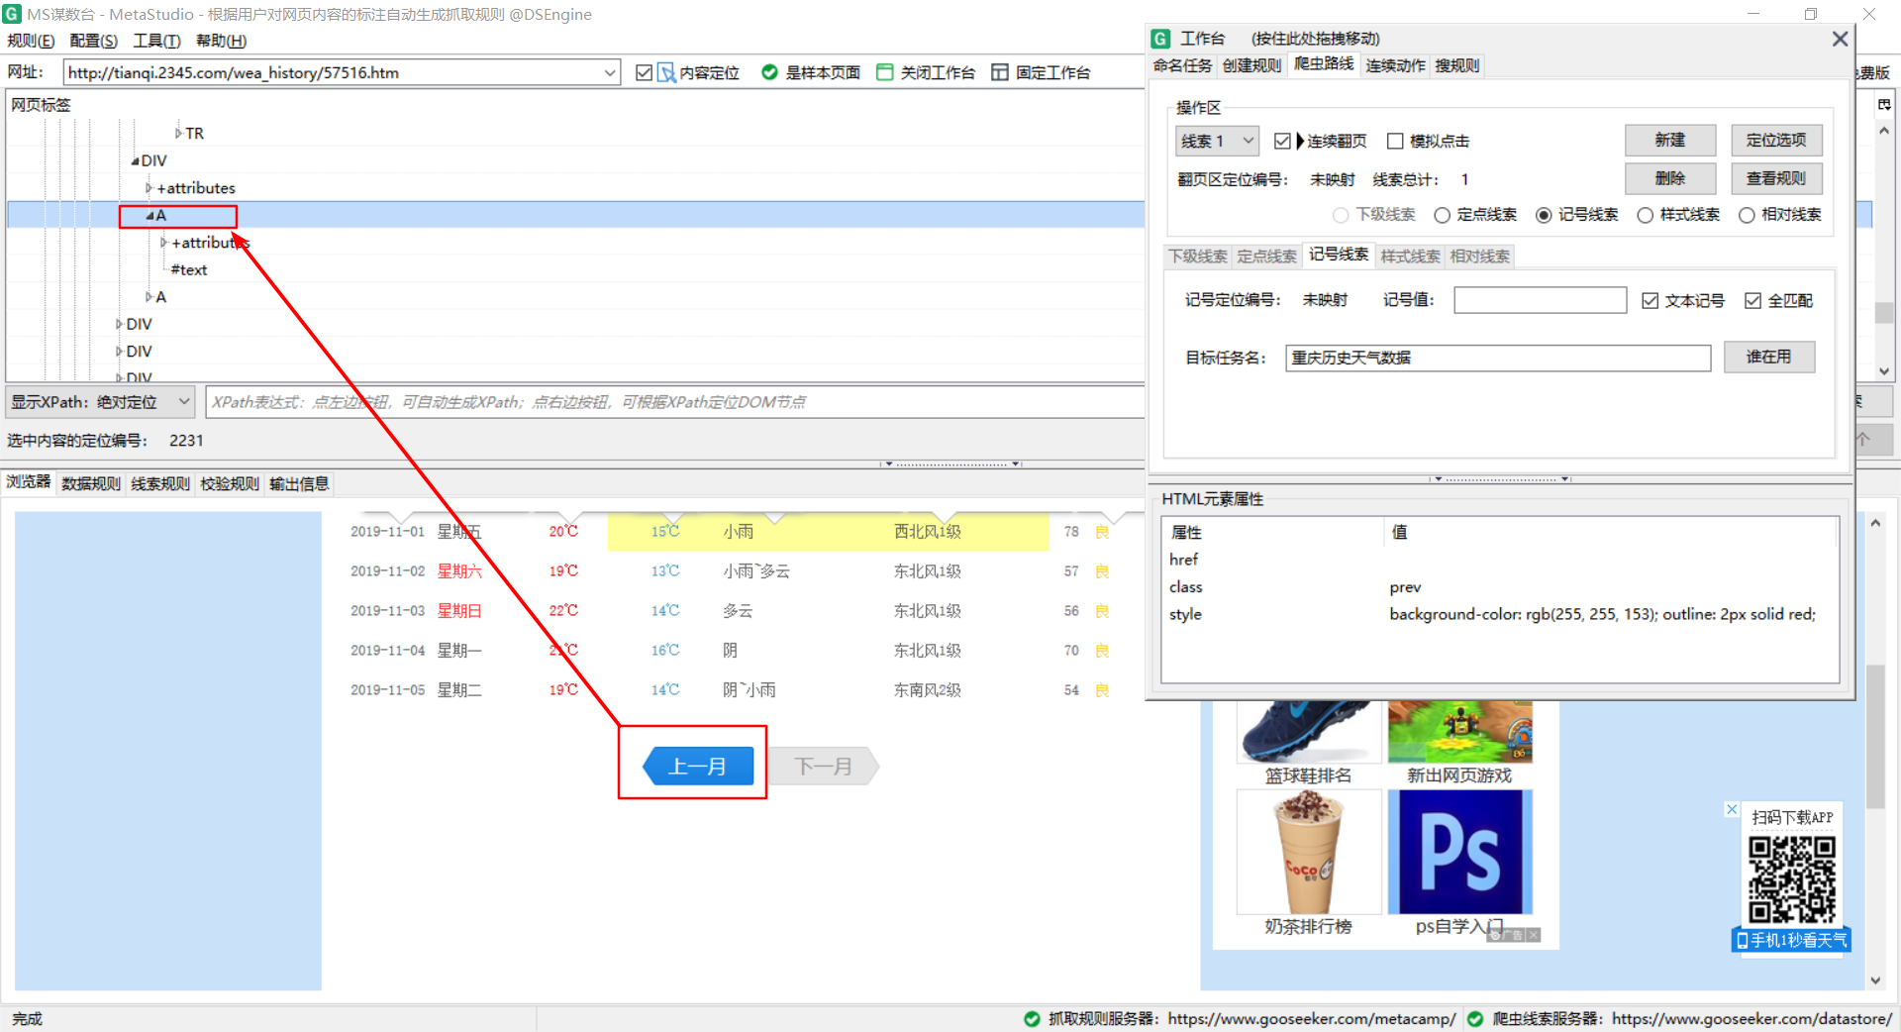The image size is (1901, 1032).
Task: Click the 是样本页面 green check icon
Action: (769, 71)
